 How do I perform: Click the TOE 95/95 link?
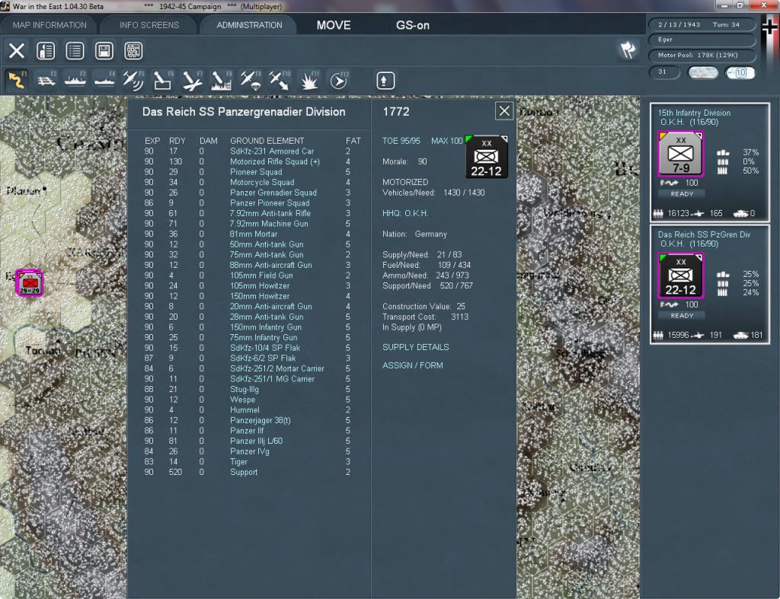401,141
